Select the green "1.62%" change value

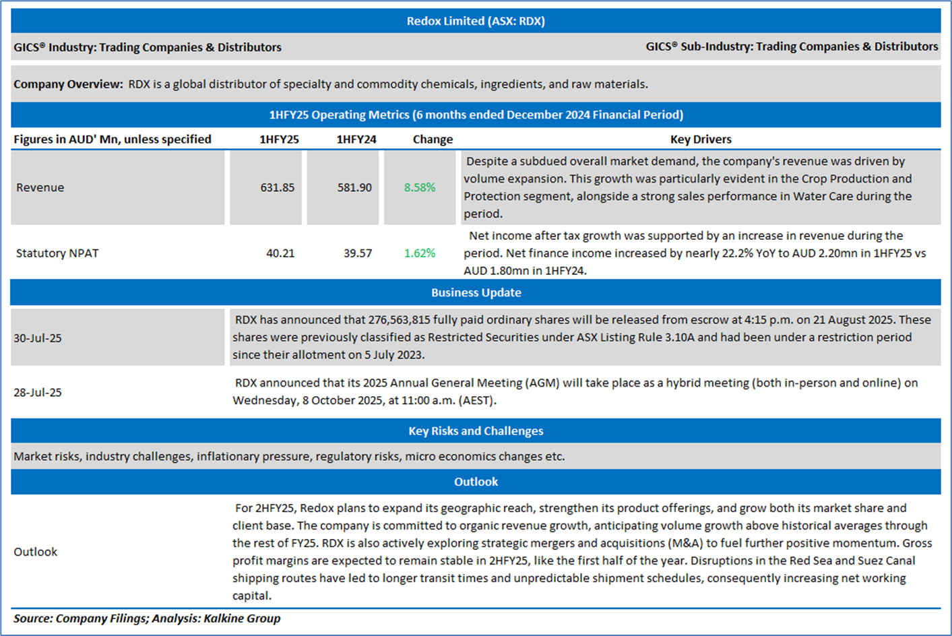[x=420, y=253]
